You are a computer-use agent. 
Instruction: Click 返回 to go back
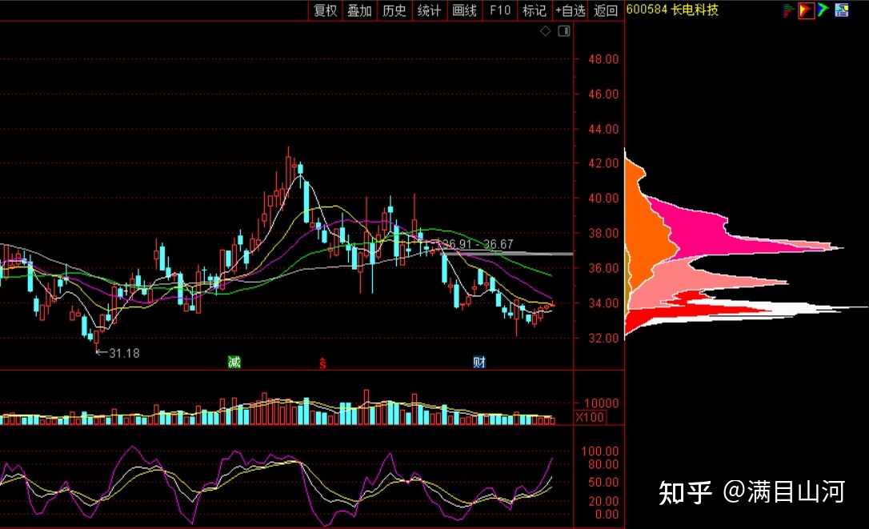coord(606,10)
